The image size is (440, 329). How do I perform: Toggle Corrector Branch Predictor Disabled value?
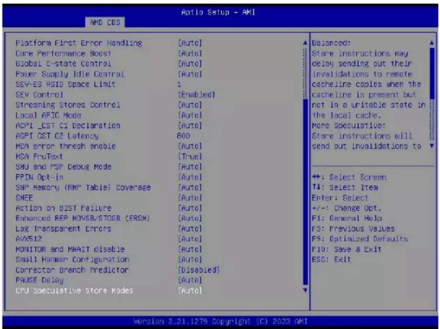tap(199, 270)
